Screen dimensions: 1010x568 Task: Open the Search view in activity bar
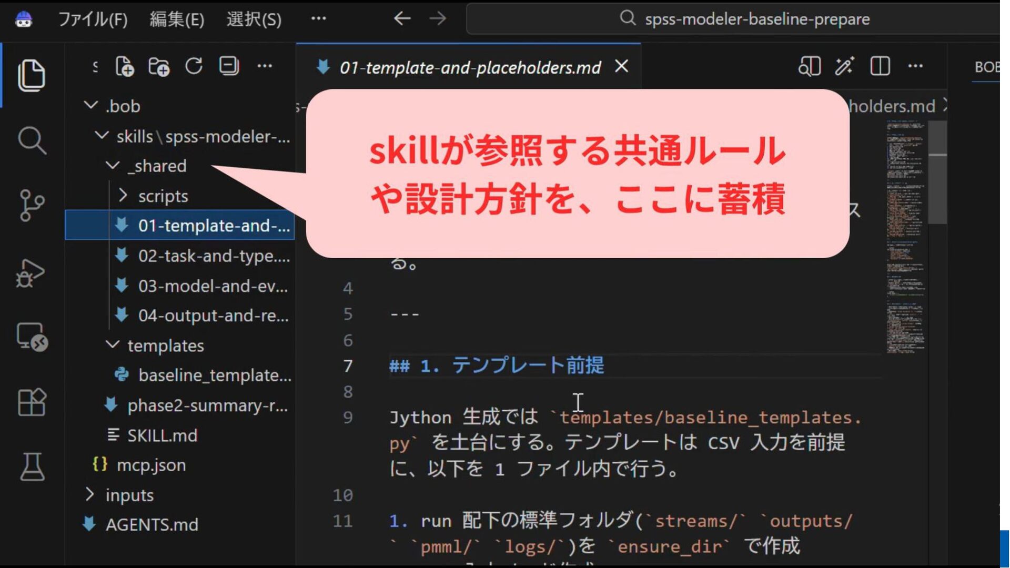[x=32, y=140]
